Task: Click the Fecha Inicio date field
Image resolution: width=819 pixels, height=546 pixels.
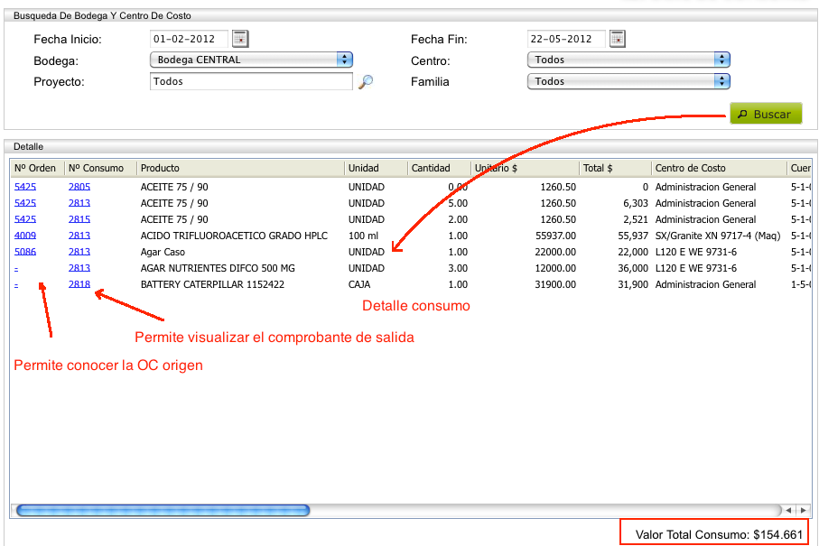Action: [189, 39]
